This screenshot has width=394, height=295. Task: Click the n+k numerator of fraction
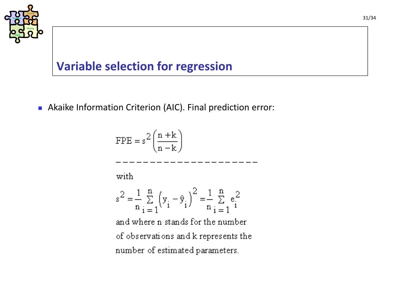click(x=167, y=135)
